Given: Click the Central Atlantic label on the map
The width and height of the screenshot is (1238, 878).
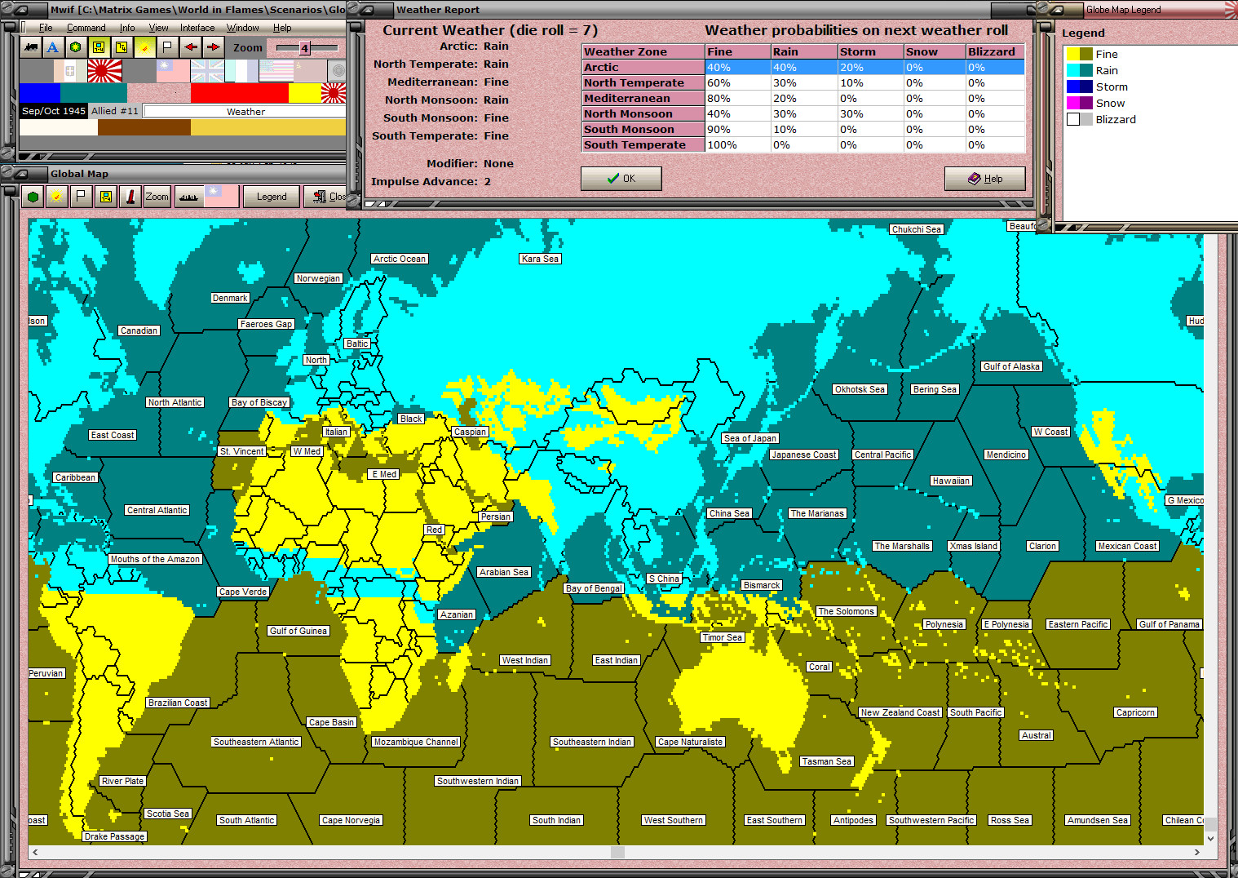Looking at the screenshot, I should click(157, 511).
